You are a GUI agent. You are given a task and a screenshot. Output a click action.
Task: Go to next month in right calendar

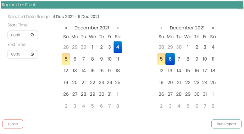click(x=213, y=28)
